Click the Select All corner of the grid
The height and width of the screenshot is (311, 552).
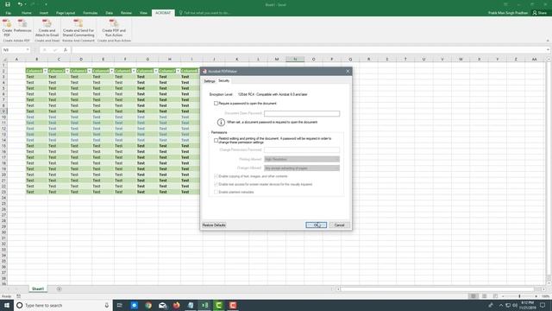pyautogui.click(x=3, y=59)
